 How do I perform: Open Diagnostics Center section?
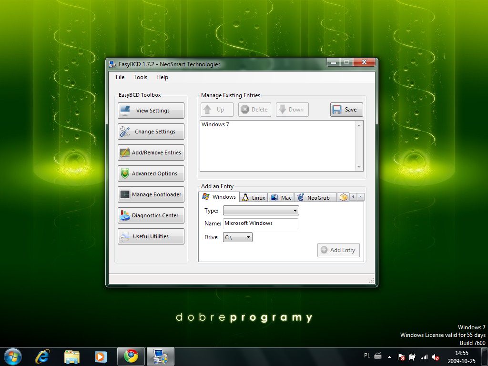pyautogui.click(x=151, y=215)
